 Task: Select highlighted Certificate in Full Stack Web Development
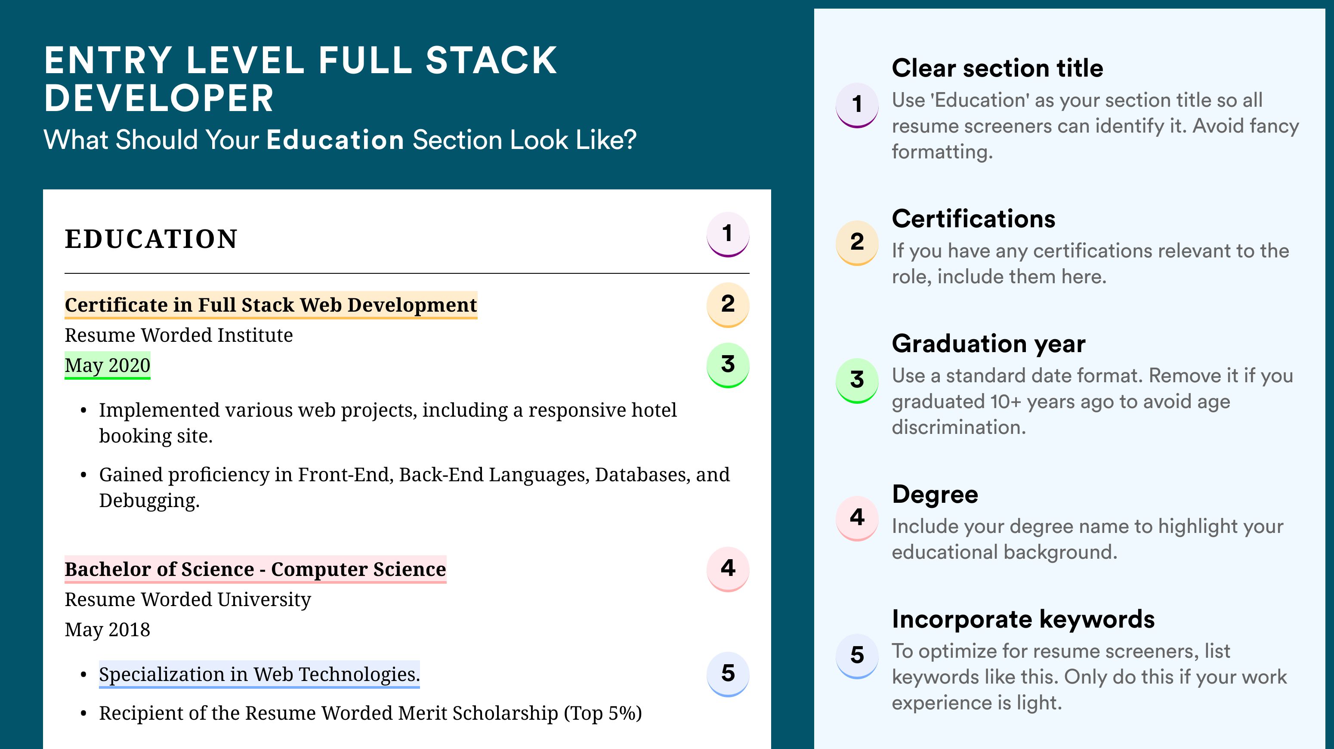click(271, 305)
